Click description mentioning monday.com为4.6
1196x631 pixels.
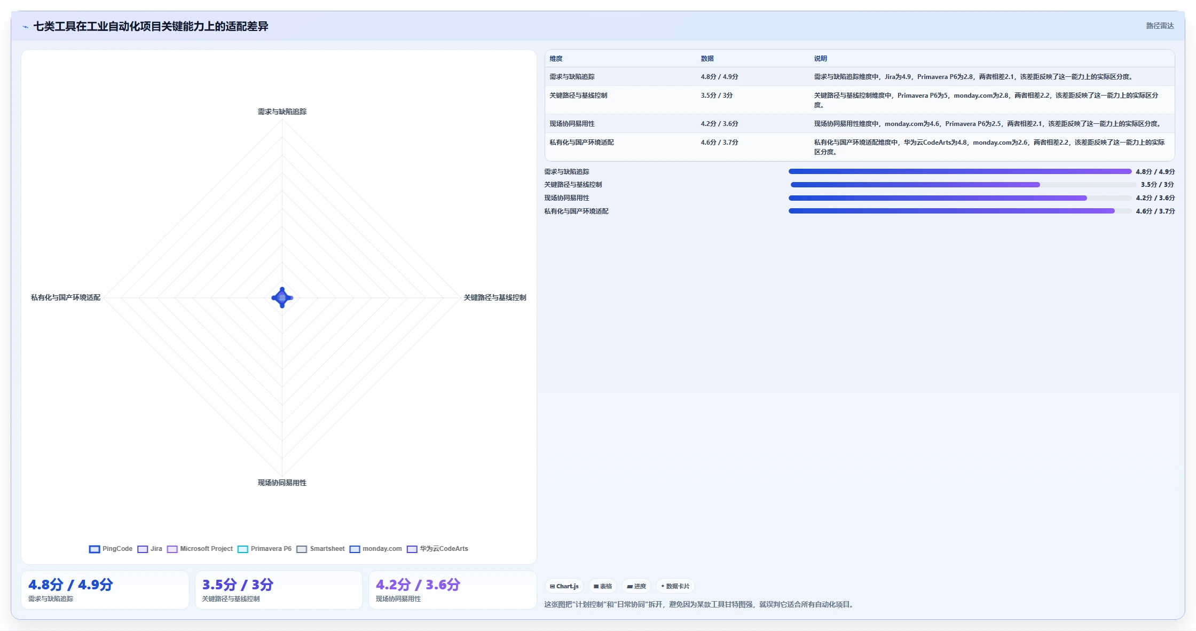pos(988,124)
